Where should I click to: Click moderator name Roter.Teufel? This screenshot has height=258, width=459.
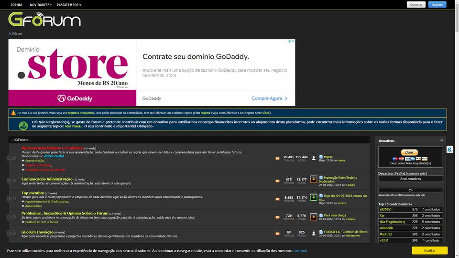[x=54, y=156]
